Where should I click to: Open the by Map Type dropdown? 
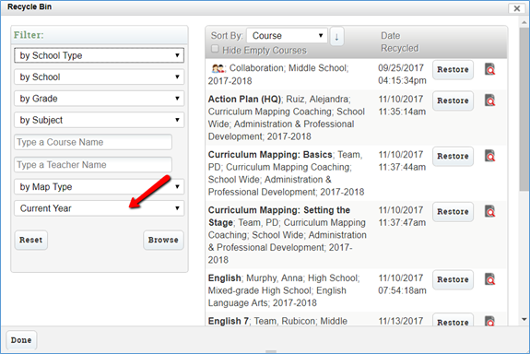pyautogui.click(x=99, y=186)
